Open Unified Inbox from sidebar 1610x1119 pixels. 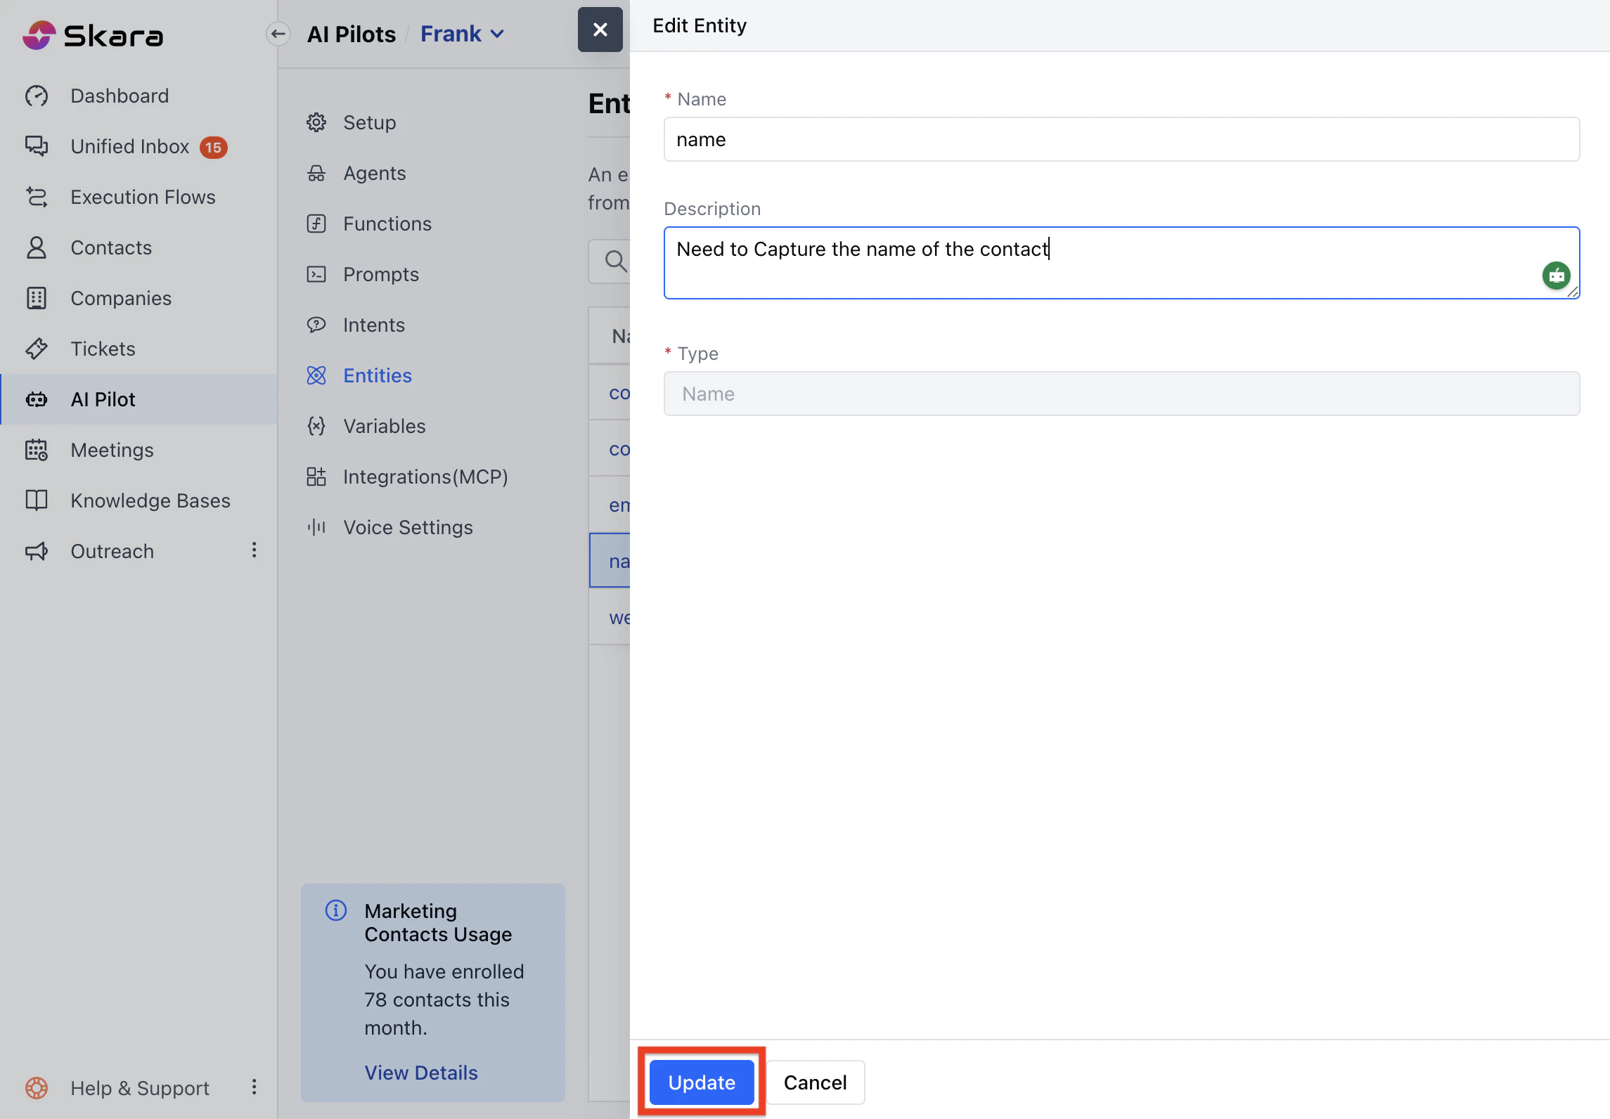(x=130, y=146)
